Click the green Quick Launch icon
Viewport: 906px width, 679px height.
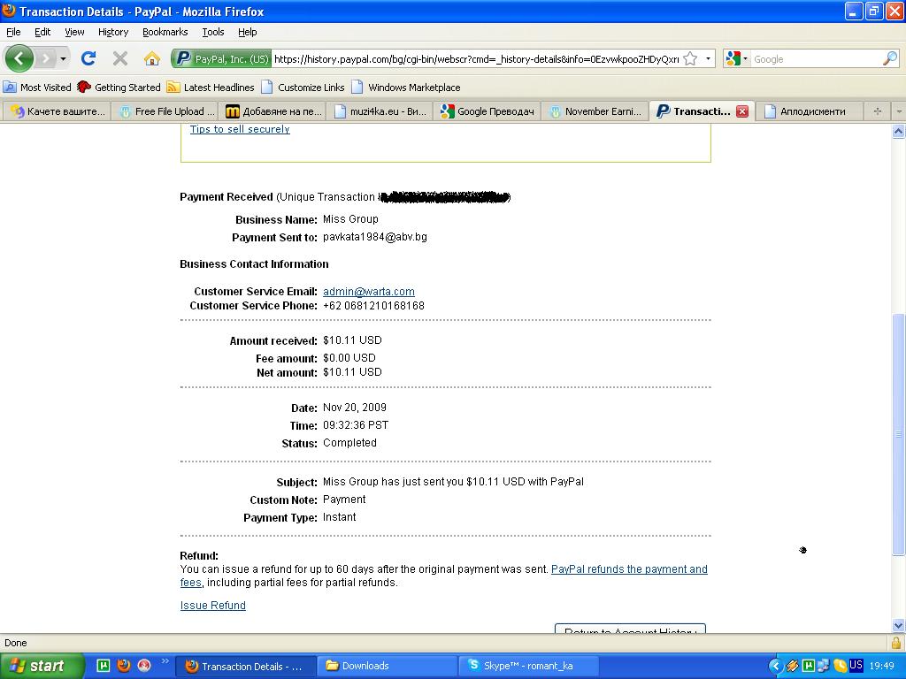(103, 666)
